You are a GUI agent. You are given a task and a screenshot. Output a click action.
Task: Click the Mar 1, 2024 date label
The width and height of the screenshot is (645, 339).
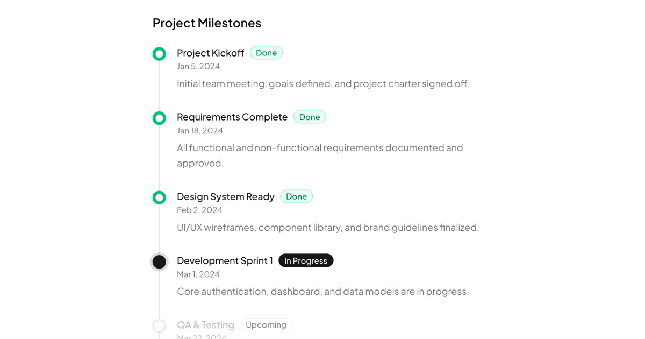(x=198, y=274)
